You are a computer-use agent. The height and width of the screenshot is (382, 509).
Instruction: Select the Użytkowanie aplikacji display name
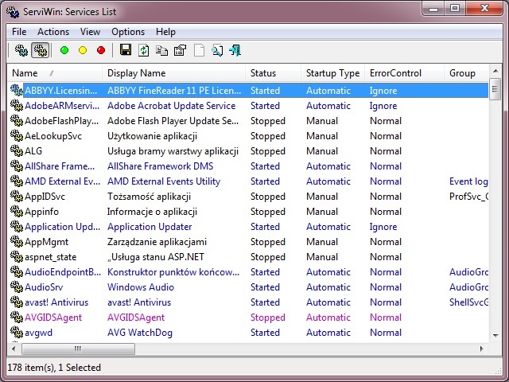click(x=152, y=136)
